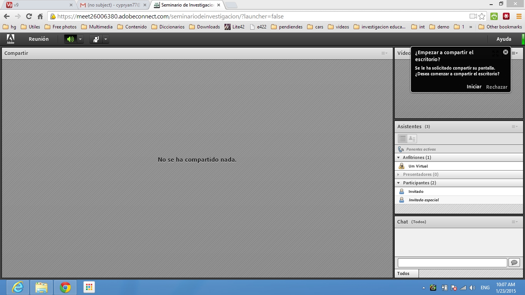Open the Ayuda menu
This screenshot has width=525, height=295.
point(504,39)
